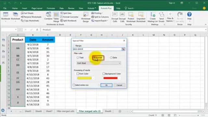Switch to the Insert tab
Image resolution: width=208 pixels, height=117 pixels.
point(25,8)
